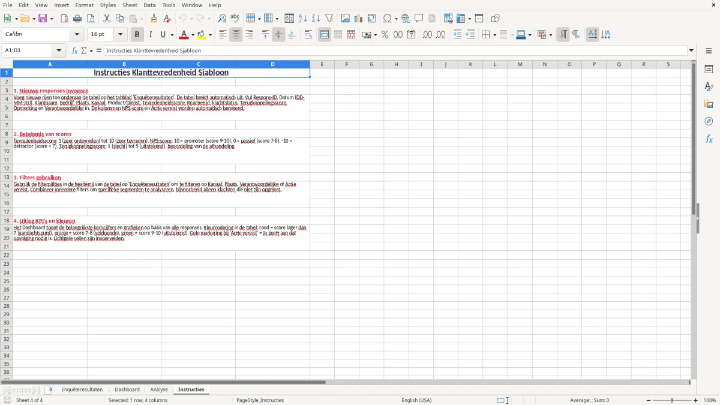The width and height of the screenshot is (720, 405).
Task: Toggle Align Right
Action: [249, 35]
